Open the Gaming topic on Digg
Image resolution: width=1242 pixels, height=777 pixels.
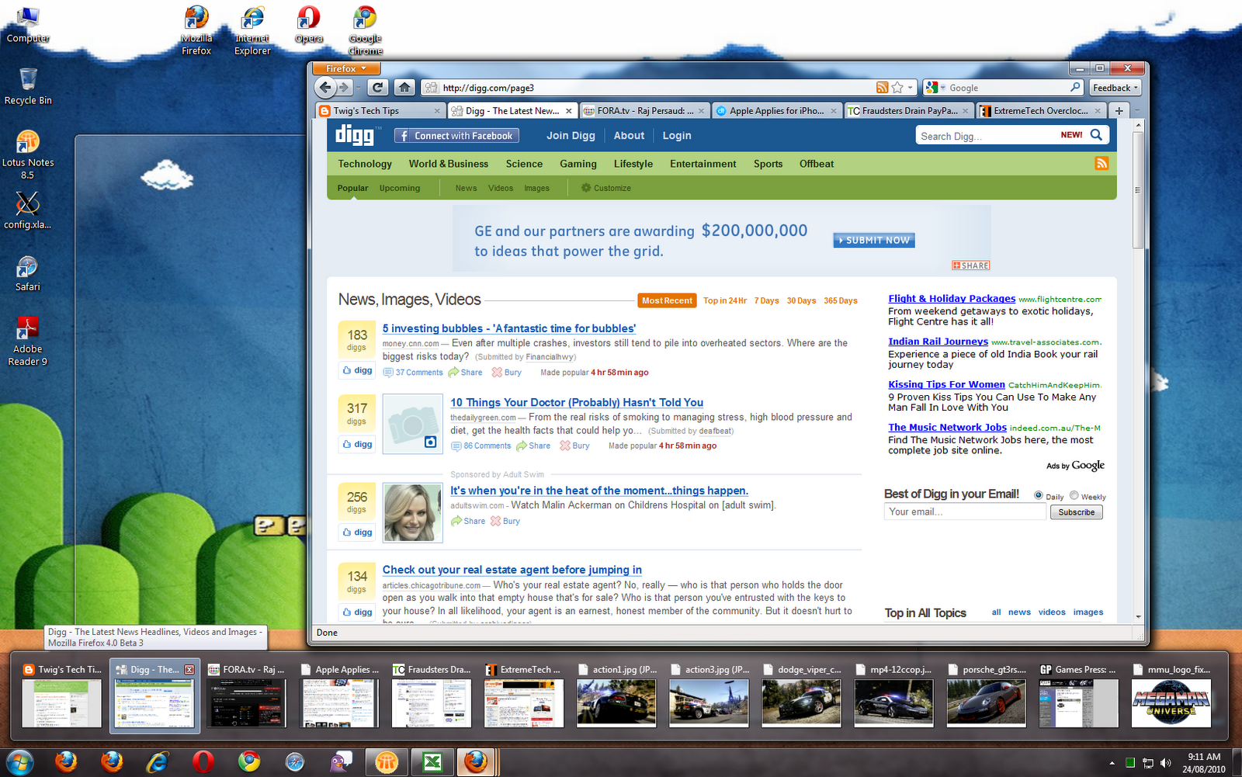(578, 164)
